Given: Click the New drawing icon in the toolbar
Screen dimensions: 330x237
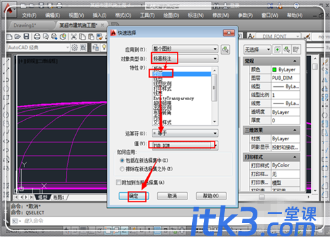Looking at the screenshot, I should (9, 36).
